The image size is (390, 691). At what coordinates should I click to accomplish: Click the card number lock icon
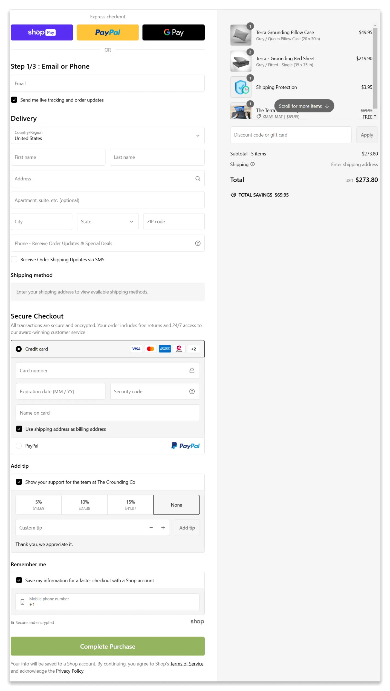(x=192, y=370)
